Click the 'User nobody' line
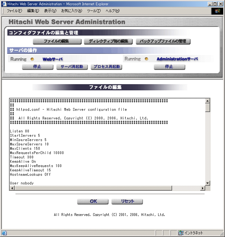The height and width of the screenshot is (237, 225). (x=22, y=183)
